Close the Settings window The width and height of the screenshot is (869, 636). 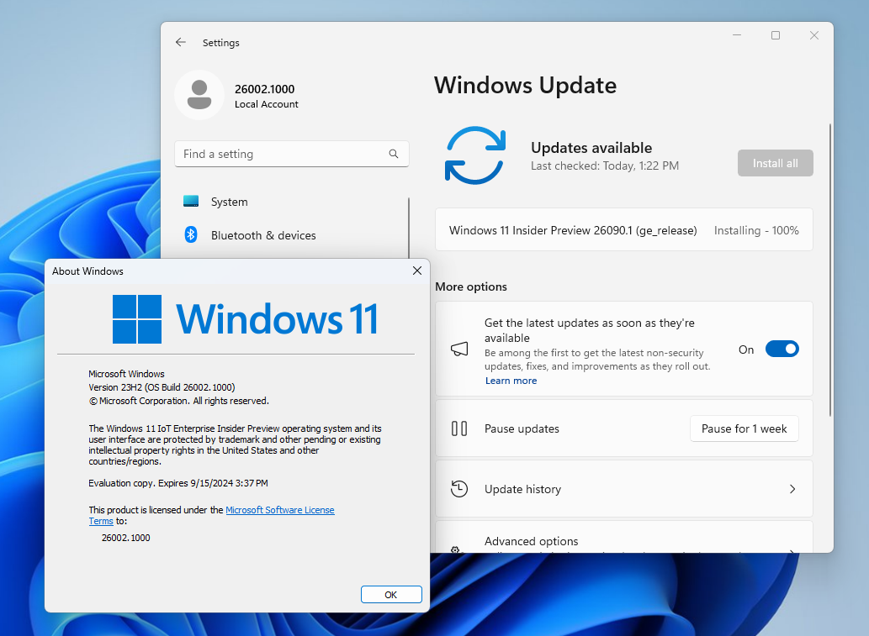point(814,35)
